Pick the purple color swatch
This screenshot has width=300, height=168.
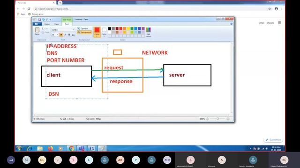(143, 28)
